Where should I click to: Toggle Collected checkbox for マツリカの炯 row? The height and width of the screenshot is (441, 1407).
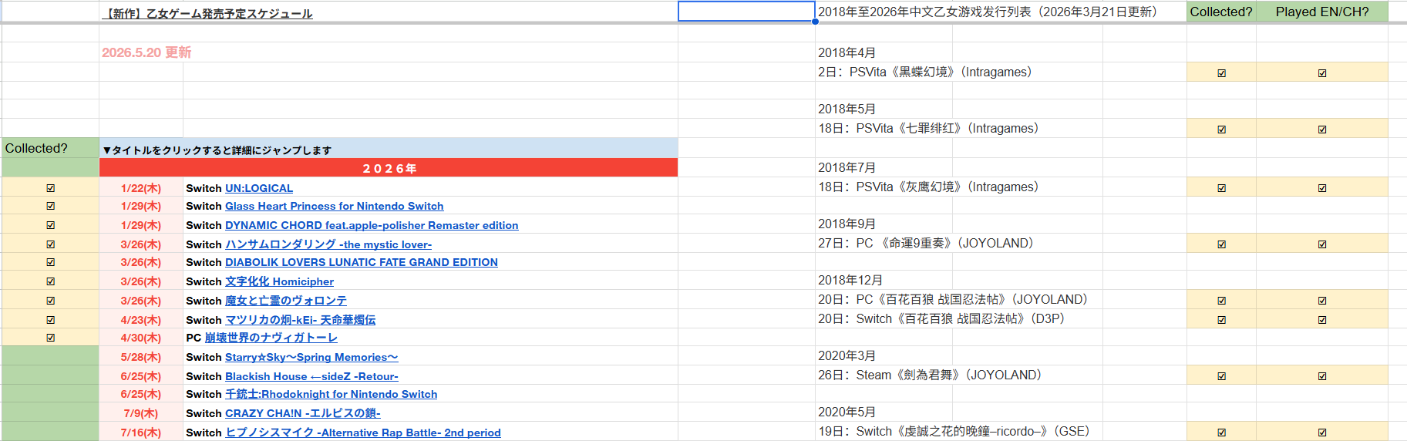(x=51, y=320)
